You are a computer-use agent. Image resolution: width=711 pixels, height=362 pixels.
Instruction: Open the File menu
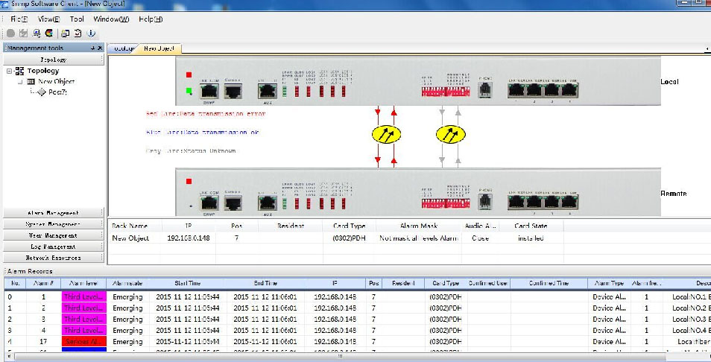point(19,19)
